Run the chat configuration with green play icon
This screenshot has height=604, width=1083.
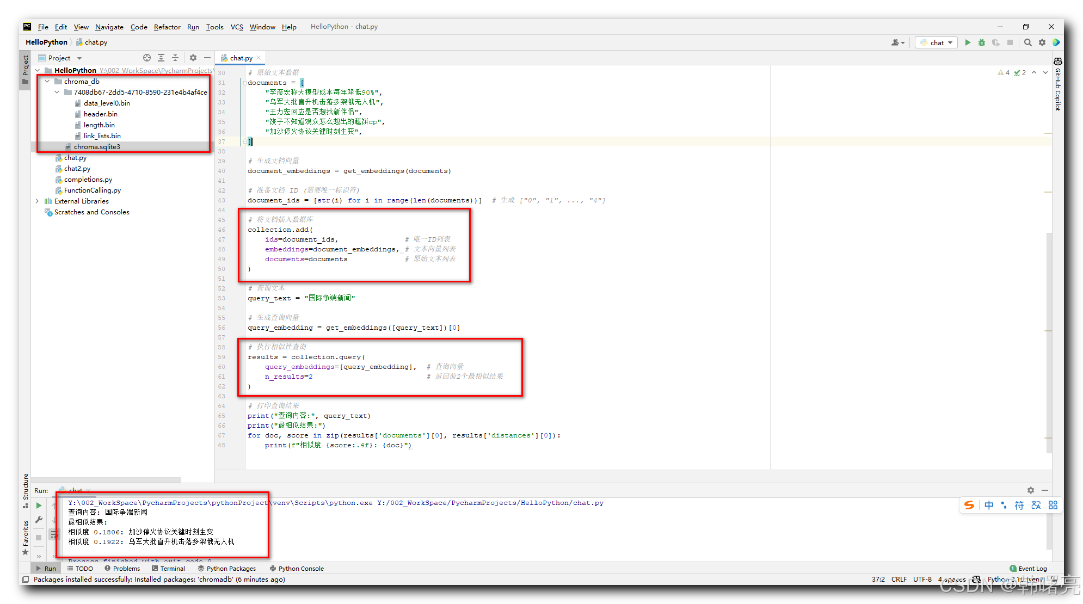(x=968, y=42)
